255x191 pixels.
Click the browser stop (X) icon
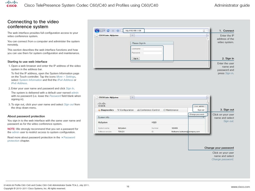[113, 31]
